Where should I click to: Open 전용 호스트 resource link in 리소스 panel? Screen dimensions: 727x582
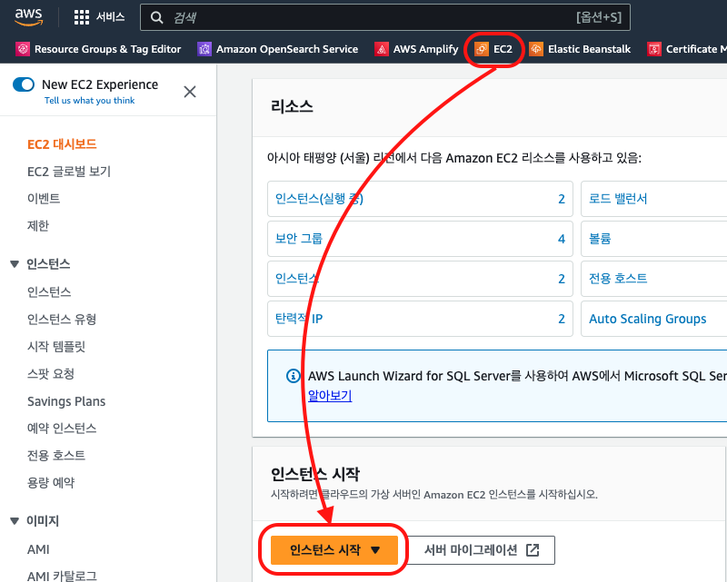pyautogui.click(x=618, y=279)
